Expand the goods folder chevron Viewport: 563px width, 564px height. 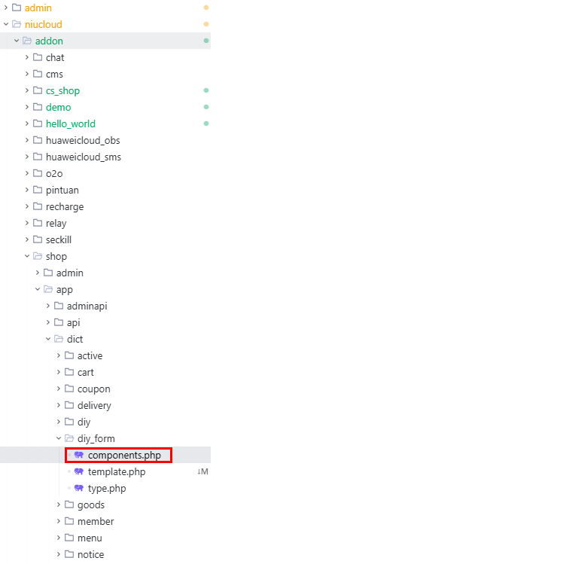[x=59, y=505]
